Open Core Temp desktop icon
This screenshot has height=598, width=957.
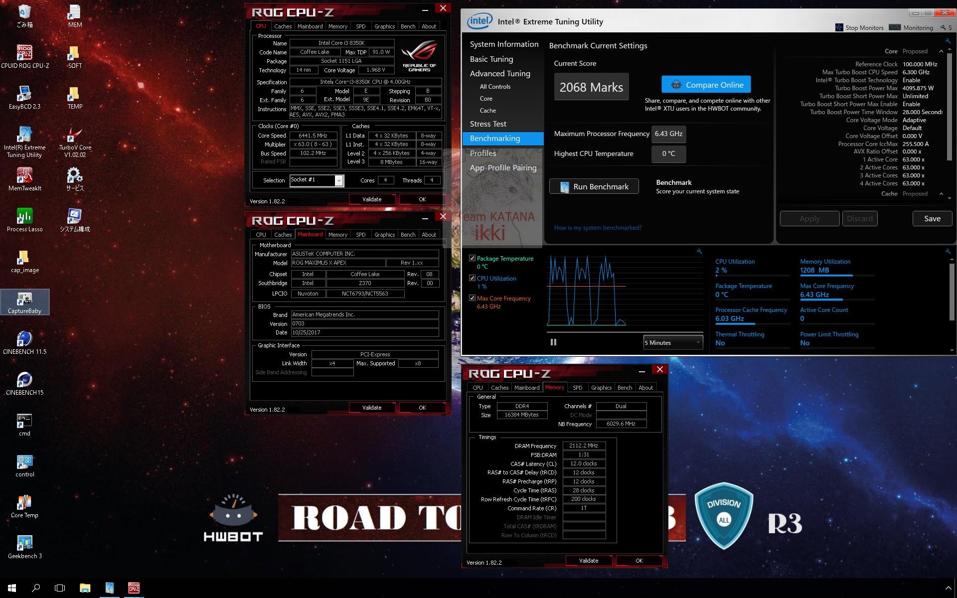25,506
